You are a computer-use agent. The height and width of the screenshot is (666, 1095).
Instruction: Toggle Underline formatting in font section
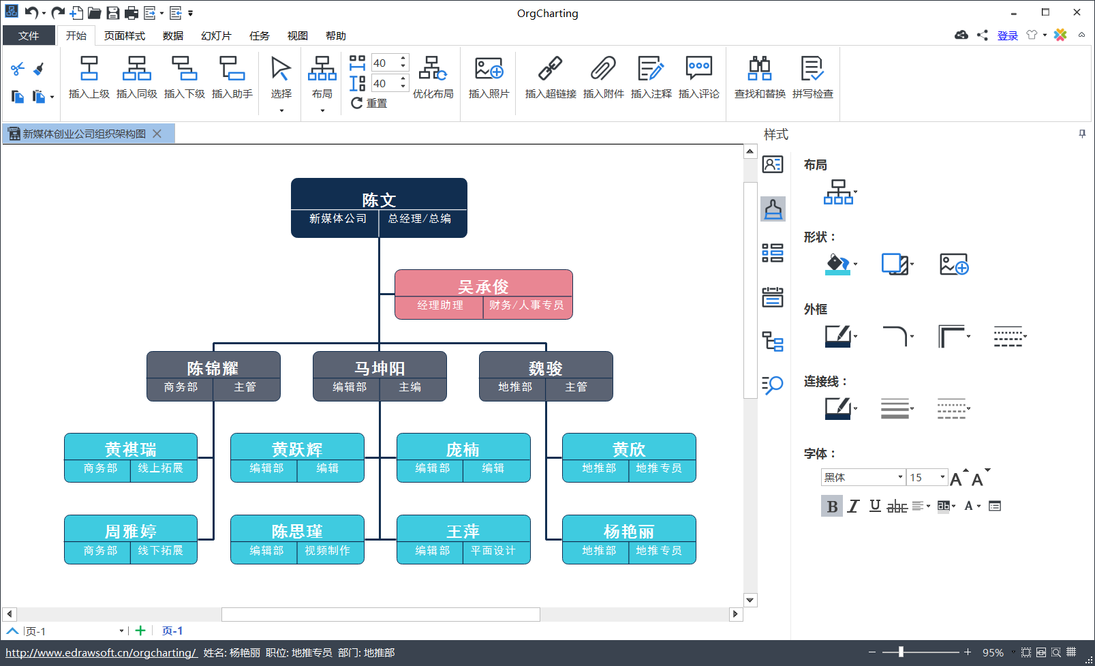click(x=875, y=506)
